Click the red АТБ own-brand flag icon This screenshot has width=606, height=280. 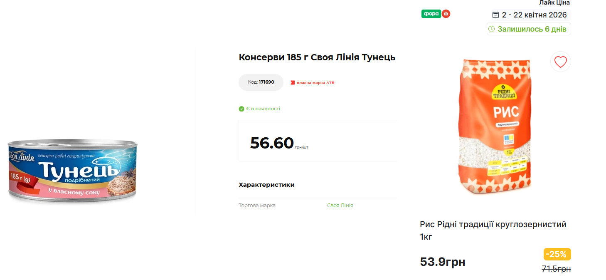[293, 83]
